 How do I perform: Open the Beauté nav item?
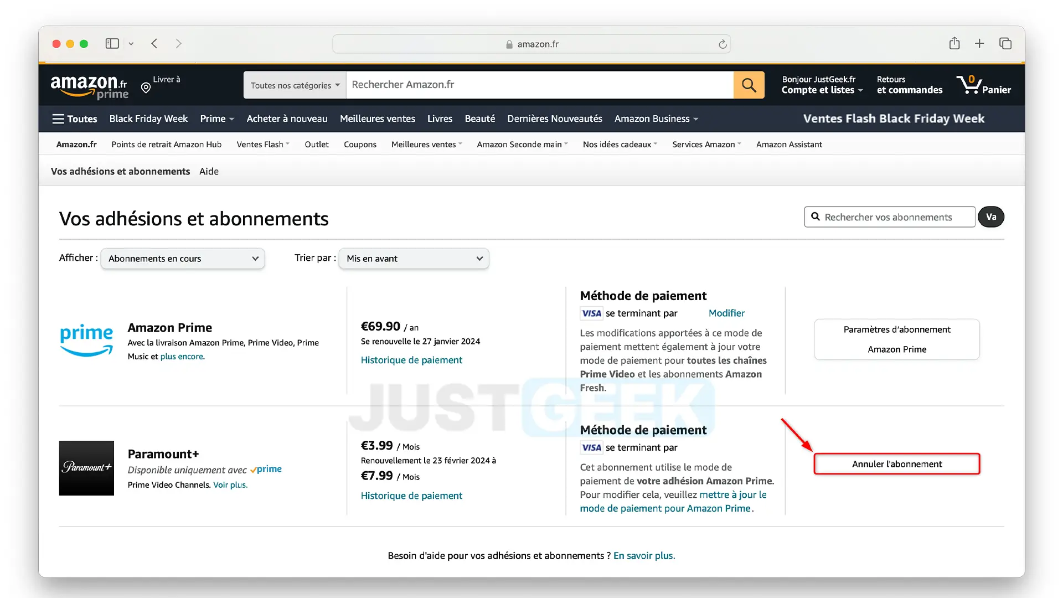click(x=480, y=118)
